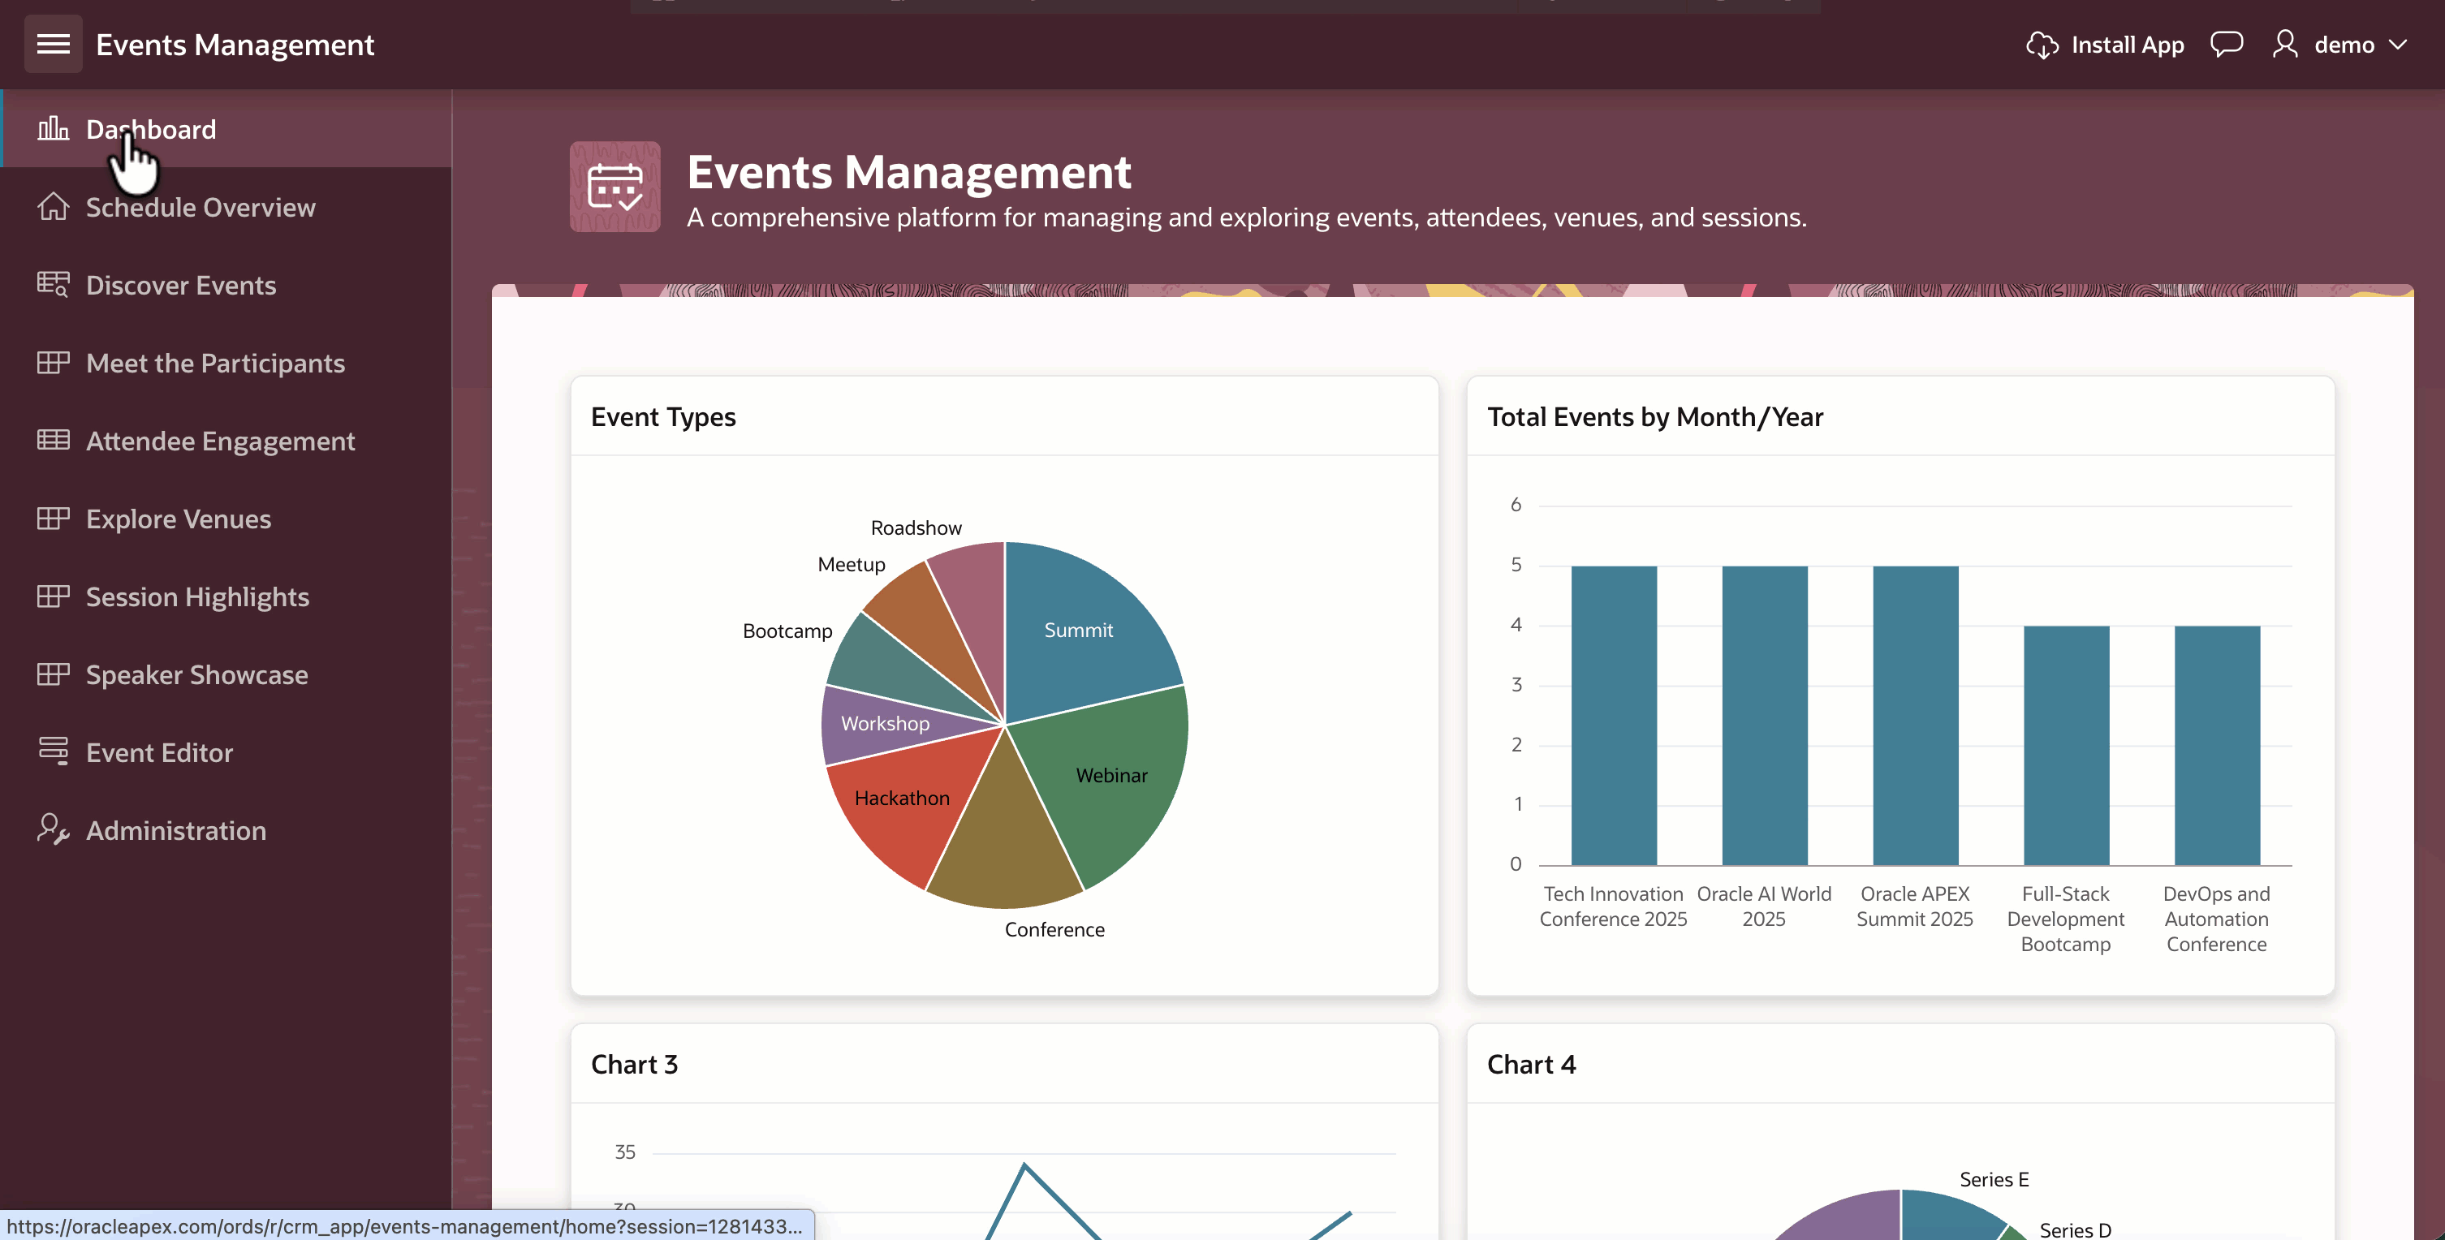
Task: Click the Events Management calendar logo
Action: 615,187
